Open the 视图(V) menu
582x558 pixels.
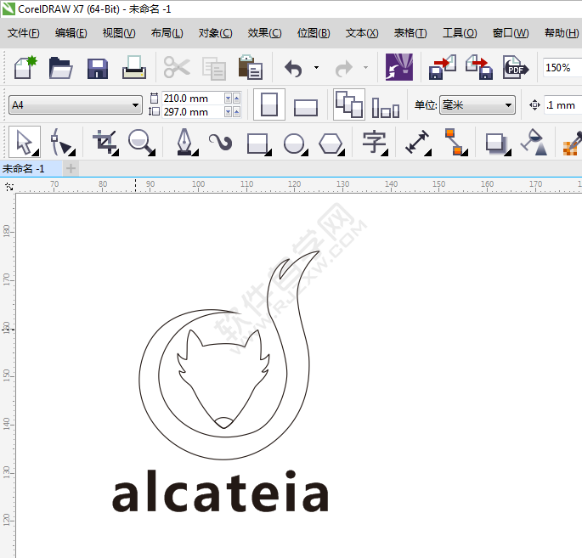pos(119,33)
